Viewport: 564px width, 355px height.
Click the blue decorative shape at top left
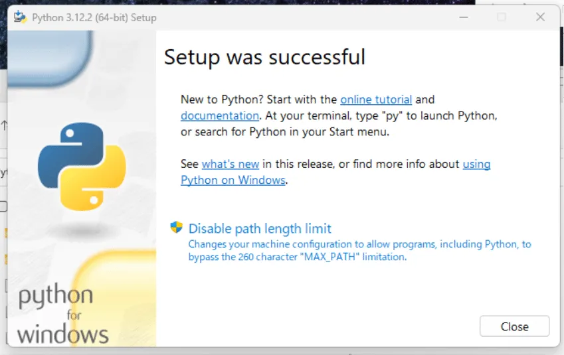(50, 58)
